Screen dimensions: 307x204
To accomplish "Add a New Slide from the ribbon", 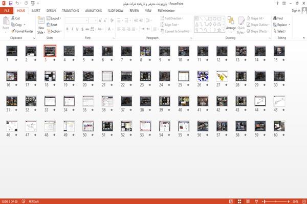I will click(x=41, y=25).
